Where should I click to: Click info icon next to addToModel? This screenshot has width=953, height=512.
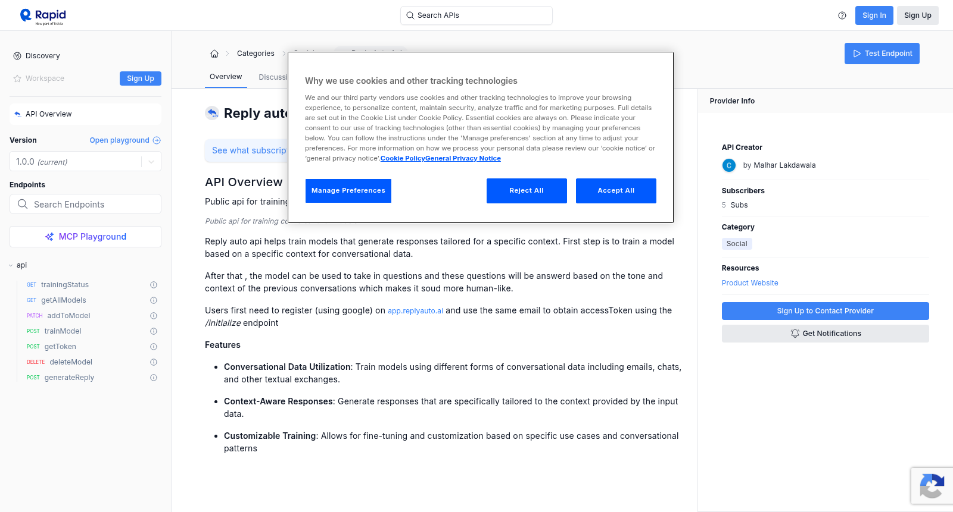pos(154,316)
